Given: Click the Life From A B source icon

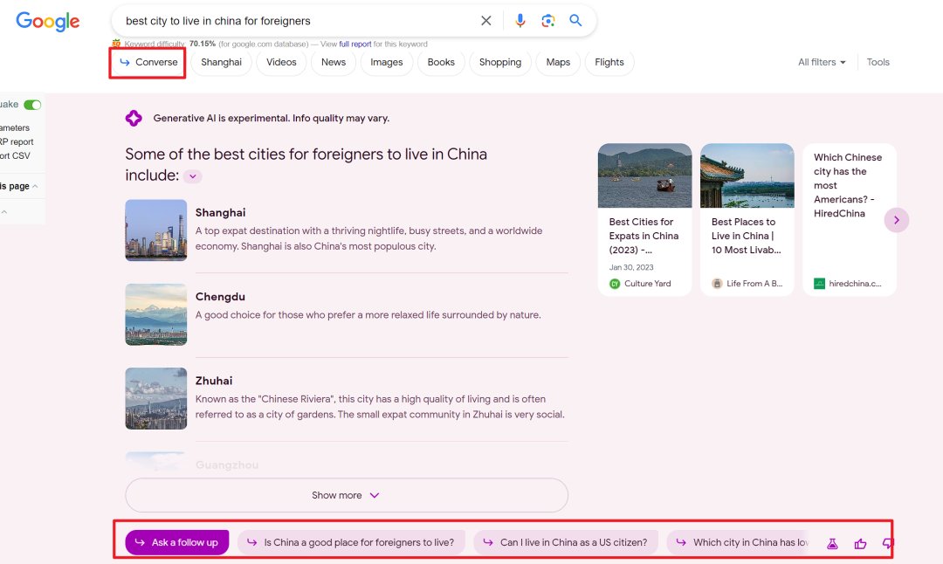Looking at the screenshot, I should [x=717, y=284].
